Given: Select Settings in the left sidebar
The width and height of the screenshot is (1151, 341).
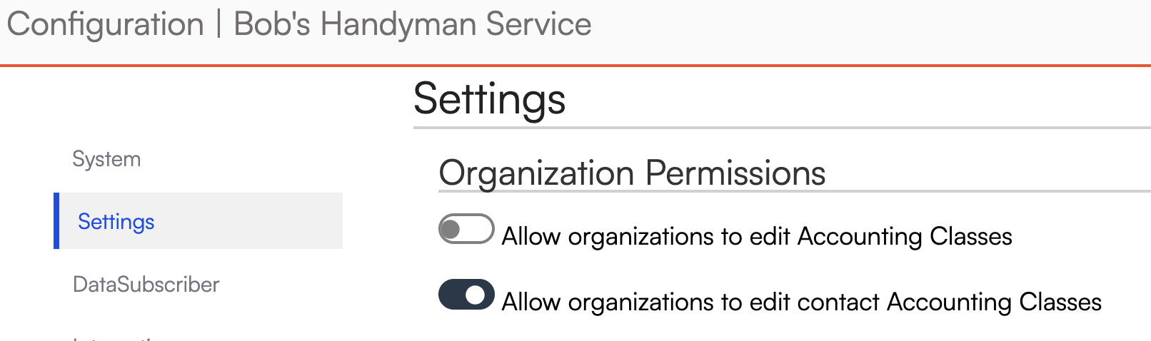Looking at the screenshot, I should (116, 222).
